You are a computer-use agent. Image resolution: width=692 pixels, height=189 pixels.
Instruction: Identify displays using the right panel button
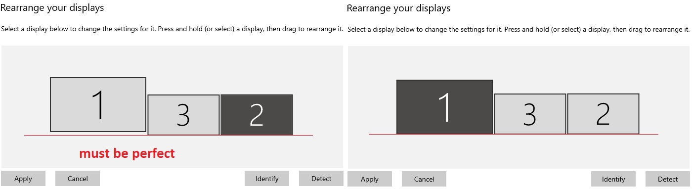pyautogui.click(x=613, y=179)
